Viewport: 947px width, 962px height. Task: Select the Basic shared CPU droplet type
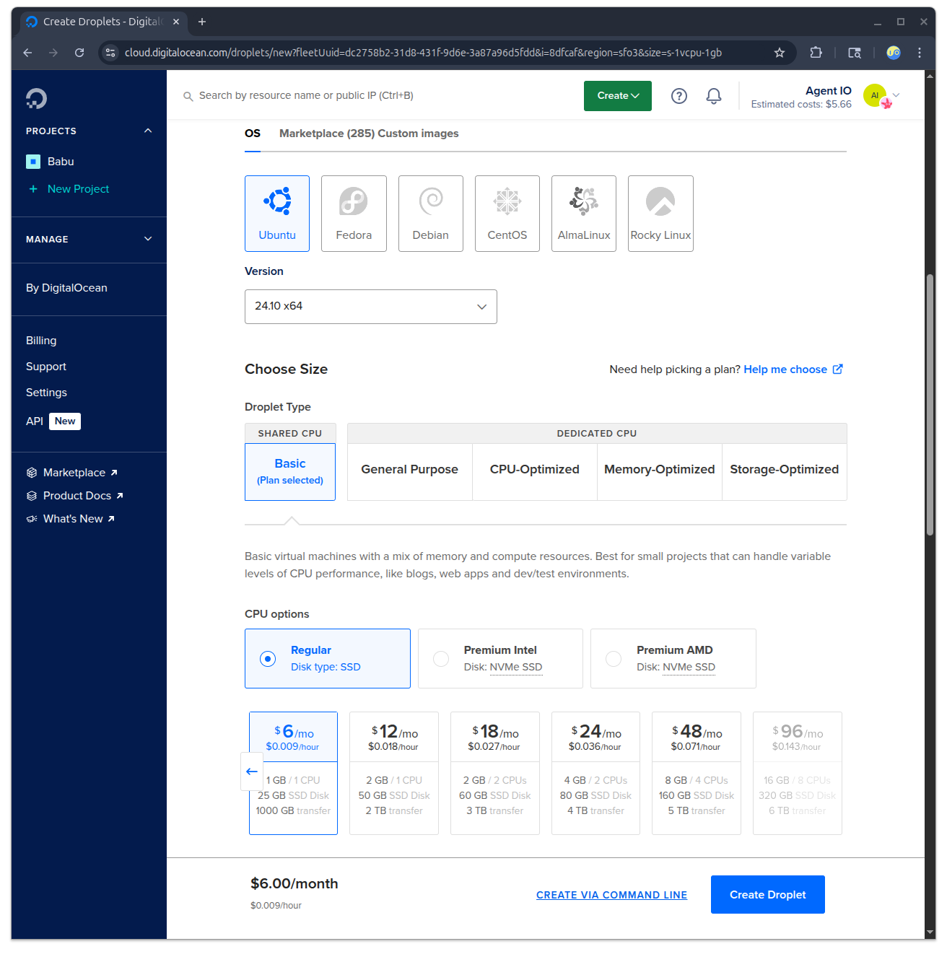click(x=290, y=471)
